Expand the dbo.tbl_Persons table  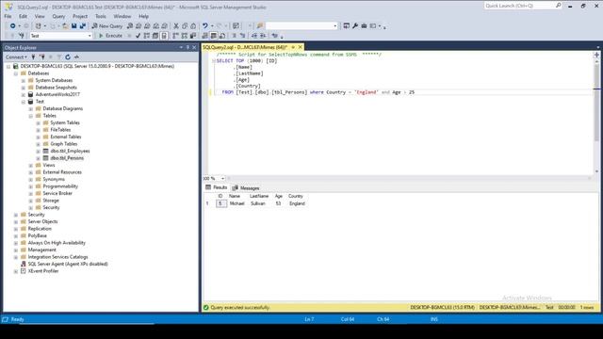(38, 158)
